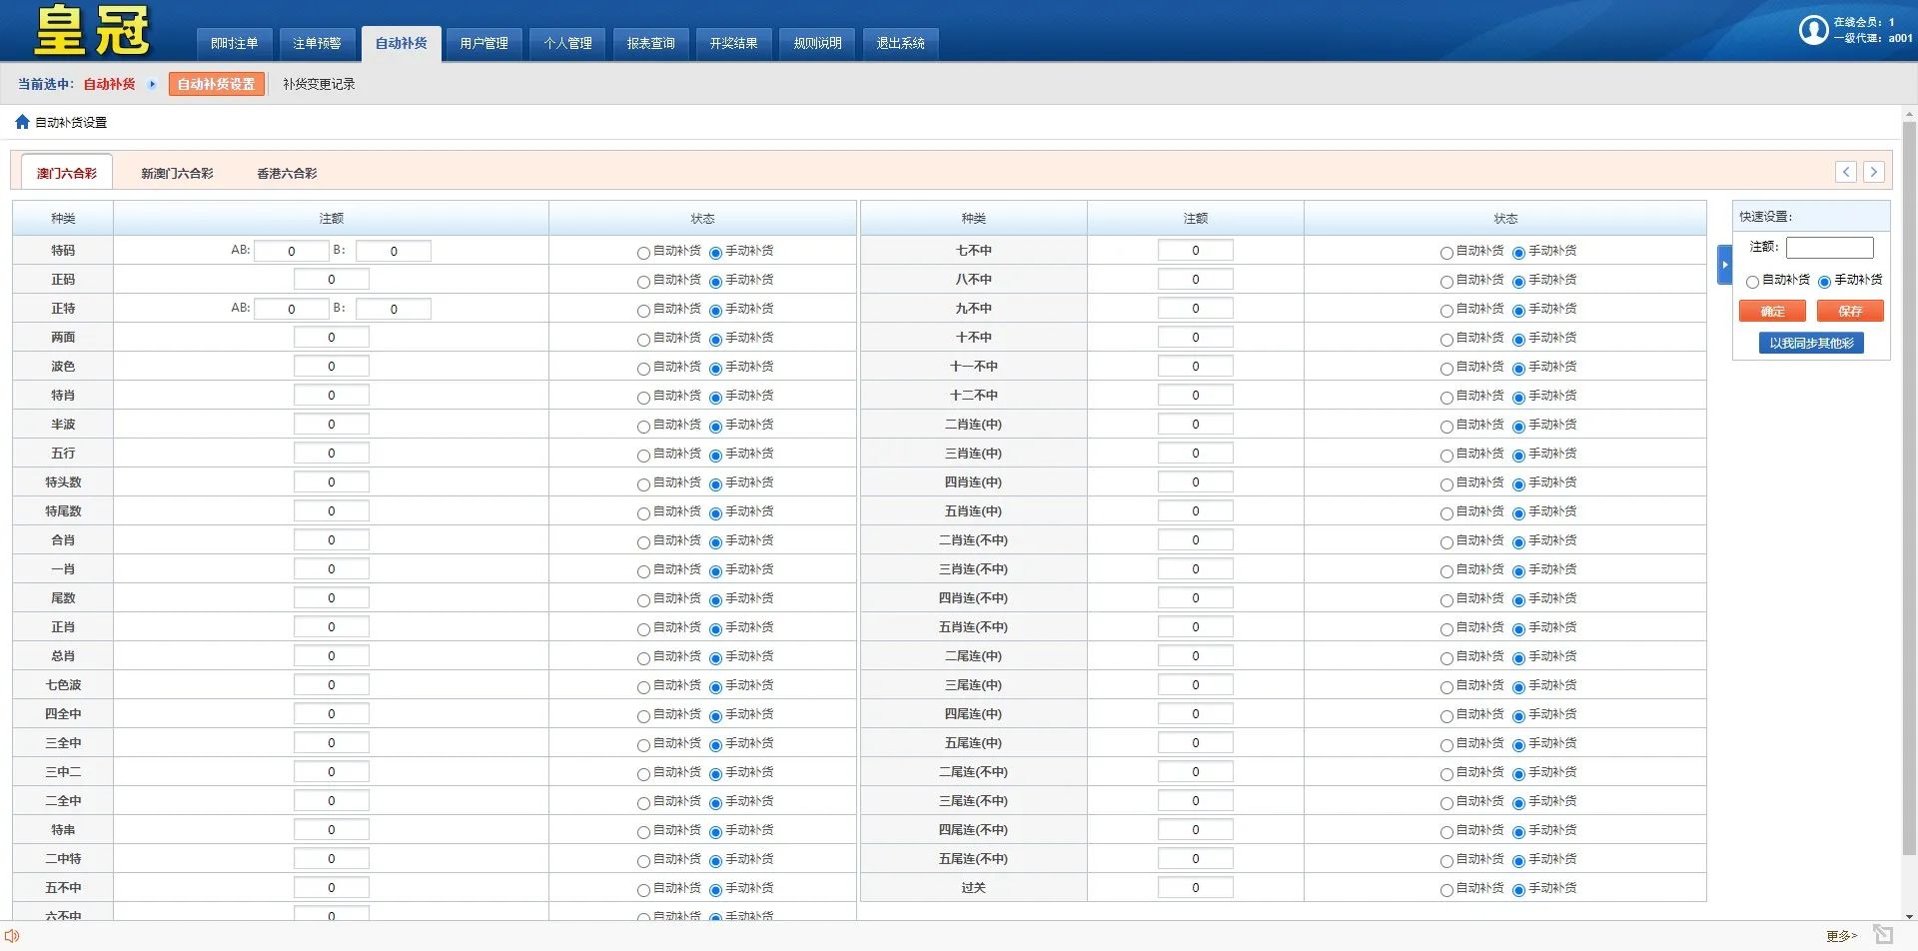The width and height of the screenshot is (1918, 951).
Task: Select 自动补货 radio for 七不中 row
Action: (x=1446, y=253)
